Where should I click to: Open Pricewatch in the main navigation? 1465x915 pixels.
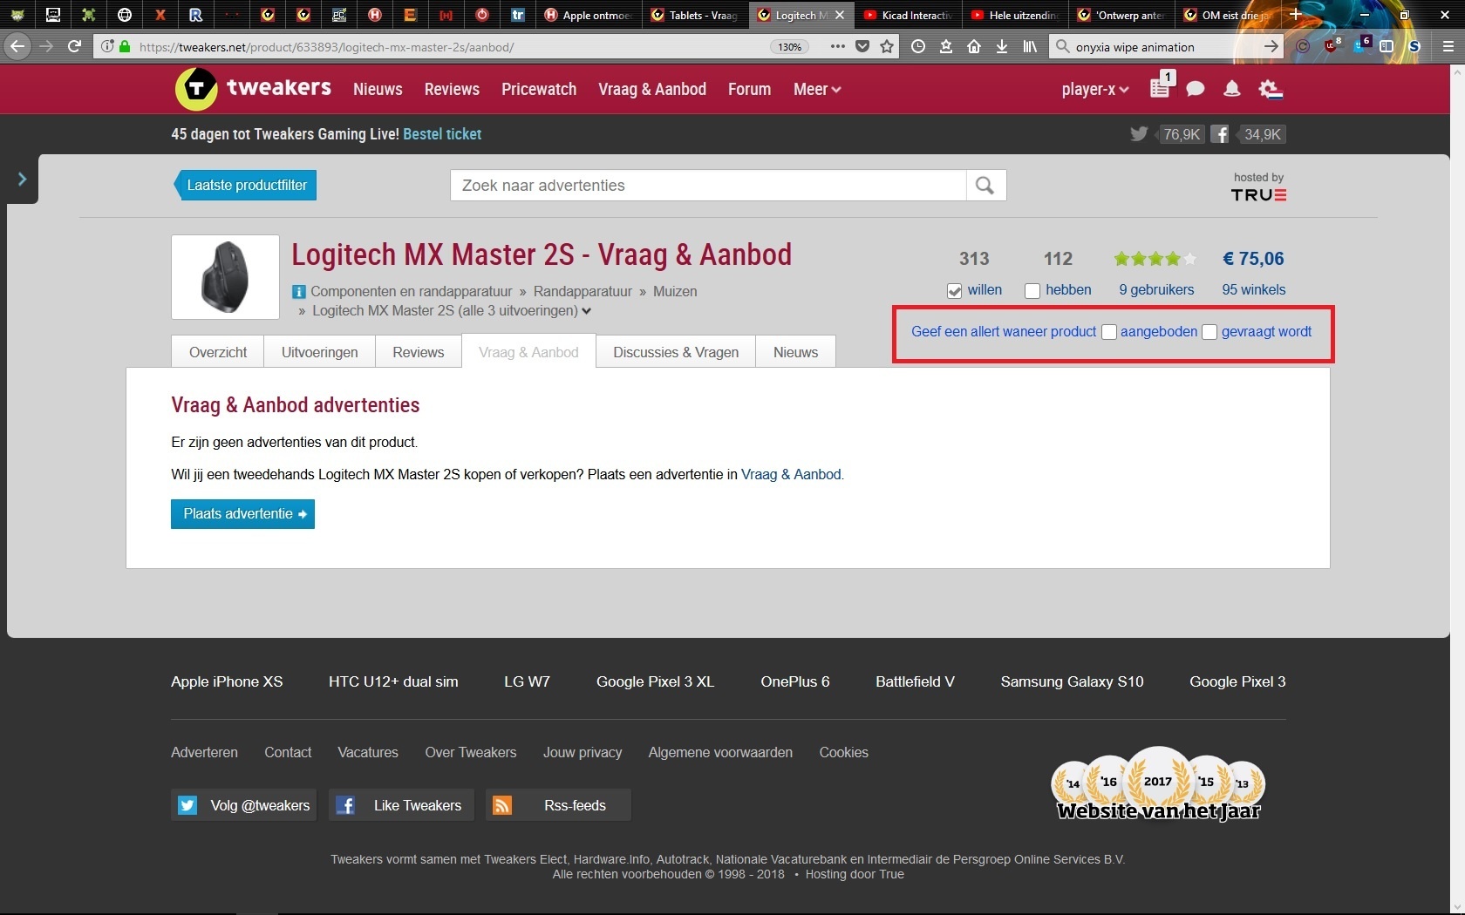point(539,89)
